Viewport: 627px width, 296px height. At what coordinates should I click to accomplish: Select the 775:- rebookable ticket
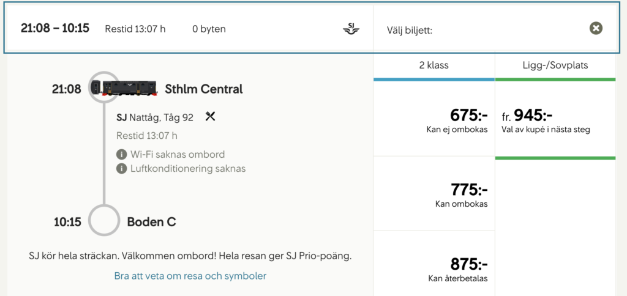[434, 194]
